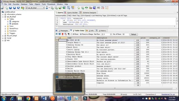Click the root@localhost server icon in object browser

(3, 12)
